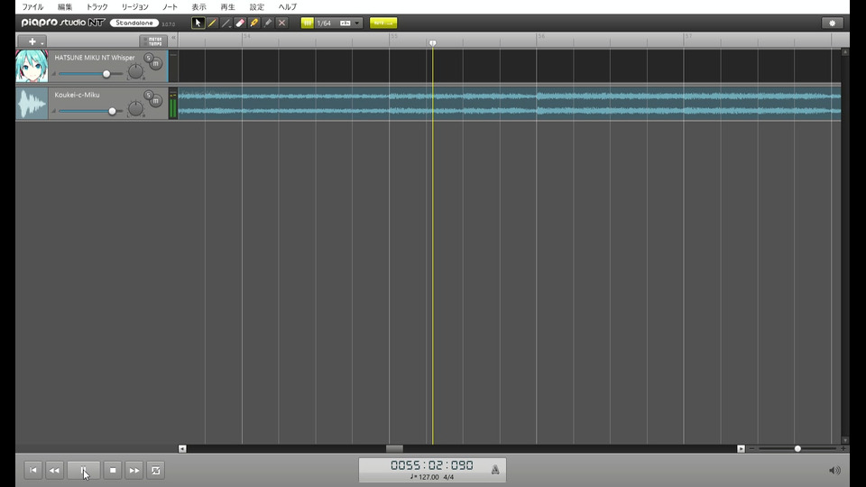The width and height of the screenshot is (866, 487).
Task: Open the 1/64 quantize dropdown
Action: click(339, 23)
